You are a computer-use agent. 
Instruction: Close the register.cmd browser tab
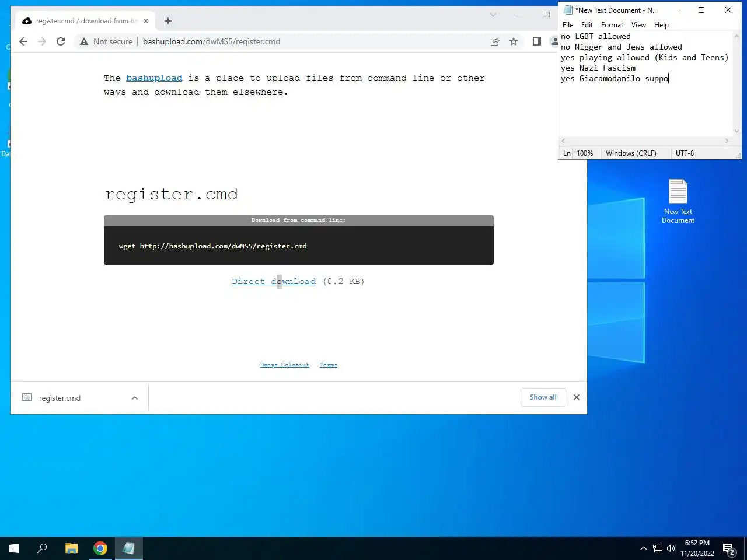pos(146,21)
